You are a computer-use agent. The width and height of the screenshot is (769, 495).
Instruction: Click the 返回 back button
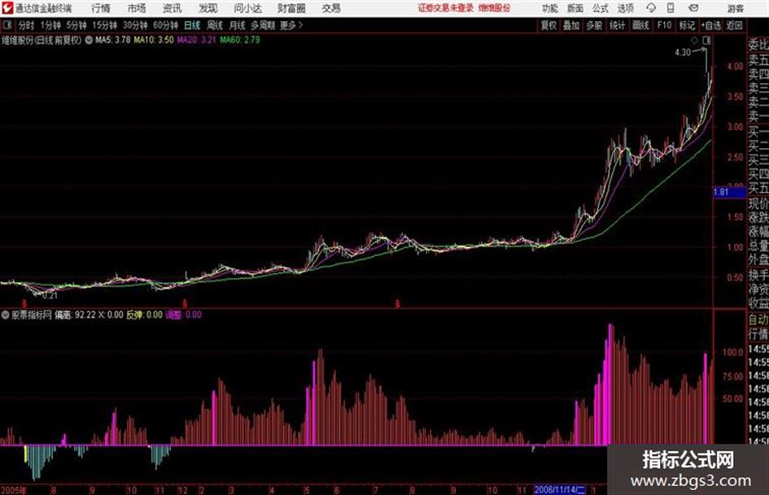734,25
